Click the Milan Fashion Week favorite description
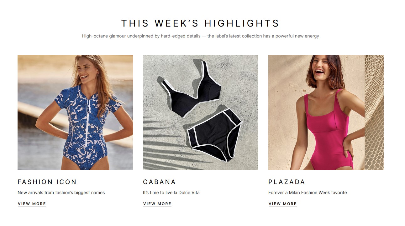The image size is (405, 226). pos(308,193)
